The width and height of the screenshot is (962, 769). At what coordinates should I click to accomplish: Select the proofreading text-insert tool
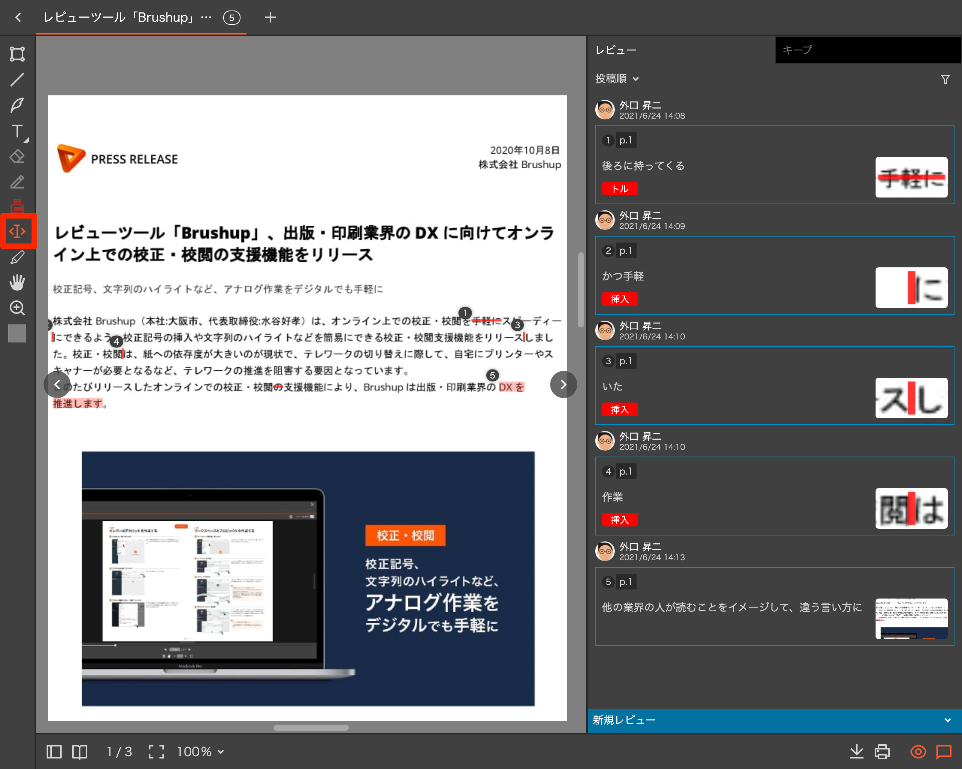point(17,231)
